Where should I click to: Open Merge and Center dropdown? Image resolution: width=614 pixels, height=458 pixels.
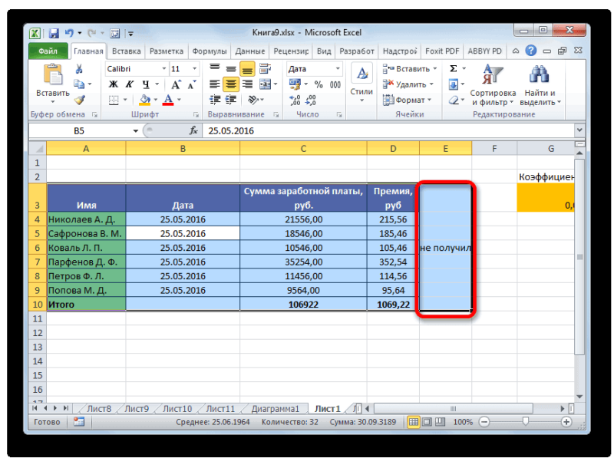click(x=276, y=84)
